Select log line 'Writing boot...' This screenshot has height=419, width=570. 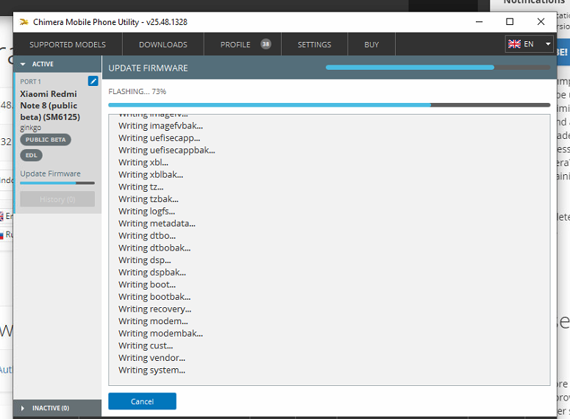[147, 284]
